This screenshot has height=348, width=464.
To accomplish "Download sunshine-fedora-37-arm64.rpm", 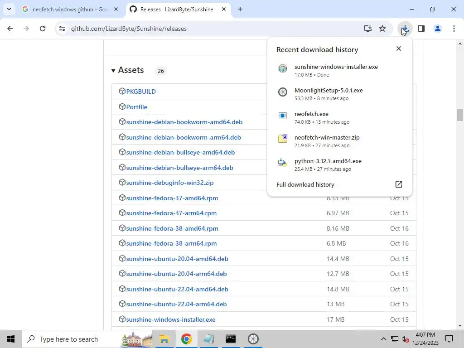I will (x=171, y=213).
